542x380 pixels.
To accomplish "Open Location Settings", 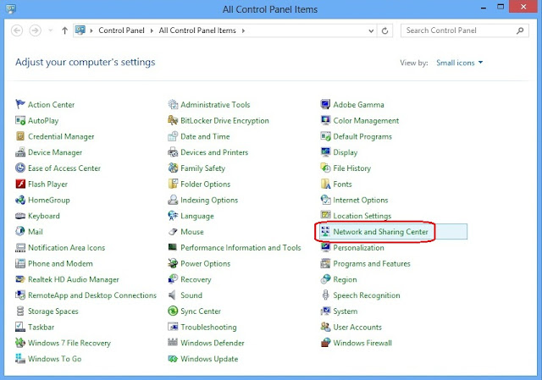I will pyautogui.click(x=362, y=216).
